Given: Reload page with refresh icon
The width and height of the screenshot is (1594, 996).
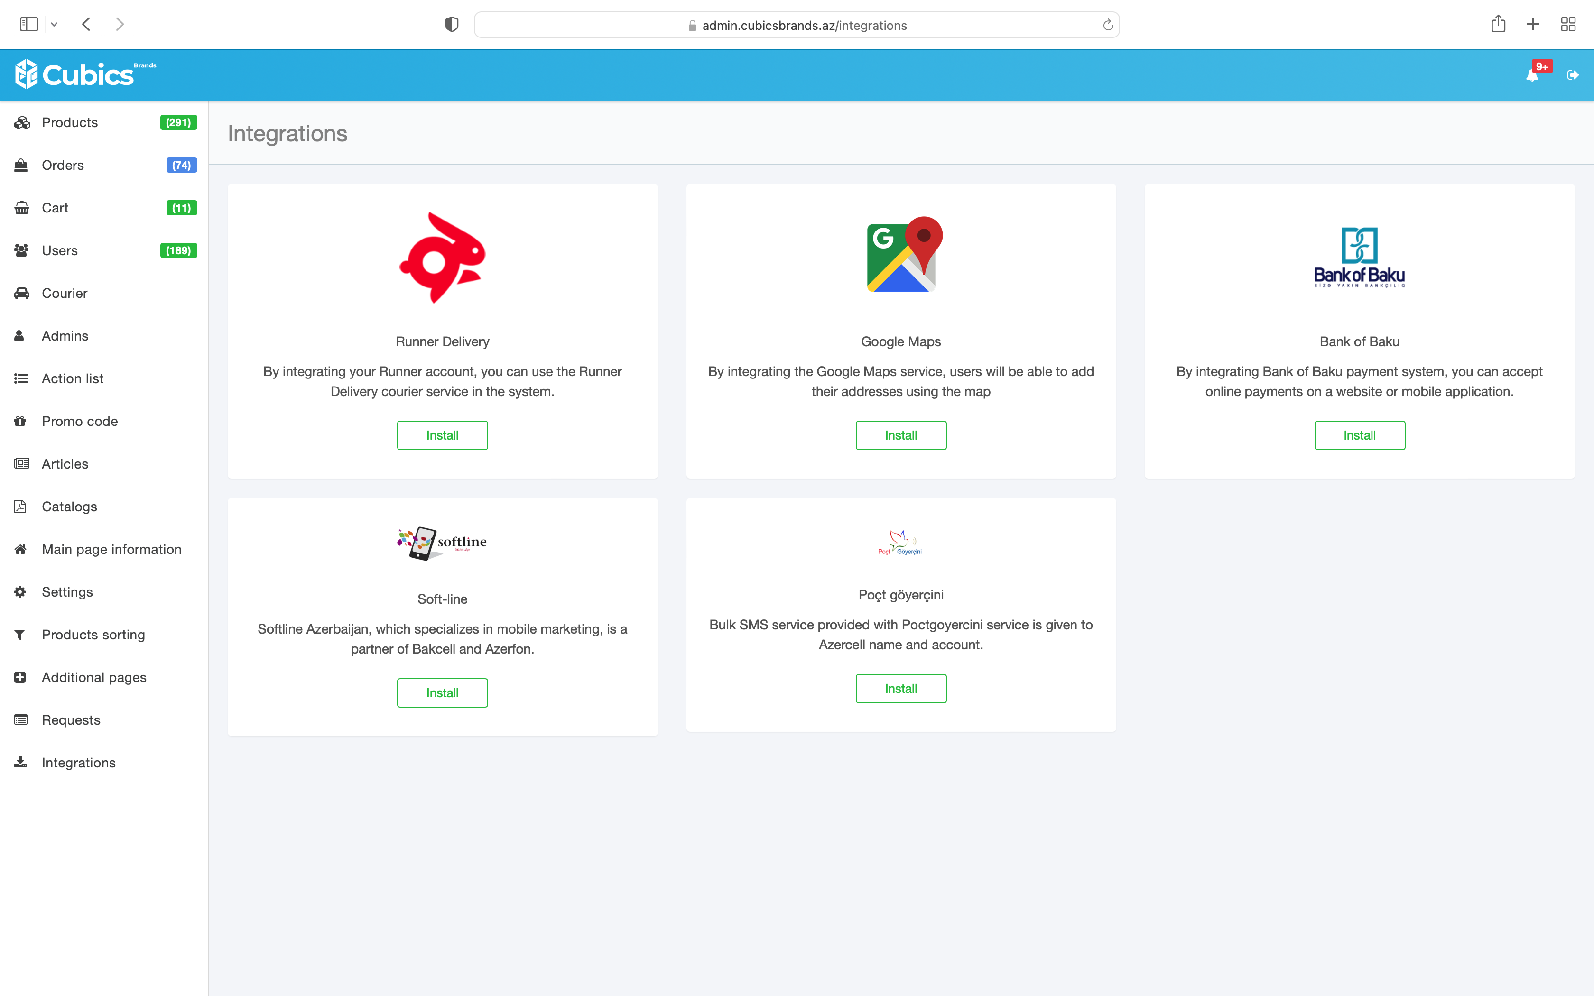Looking at the screenshot, I should click(x=1108, y=25).
